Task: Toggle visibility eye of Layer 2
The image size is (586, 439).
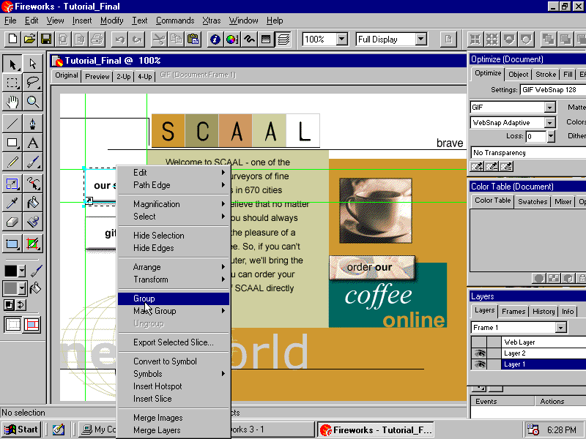Action: point(480,353)
